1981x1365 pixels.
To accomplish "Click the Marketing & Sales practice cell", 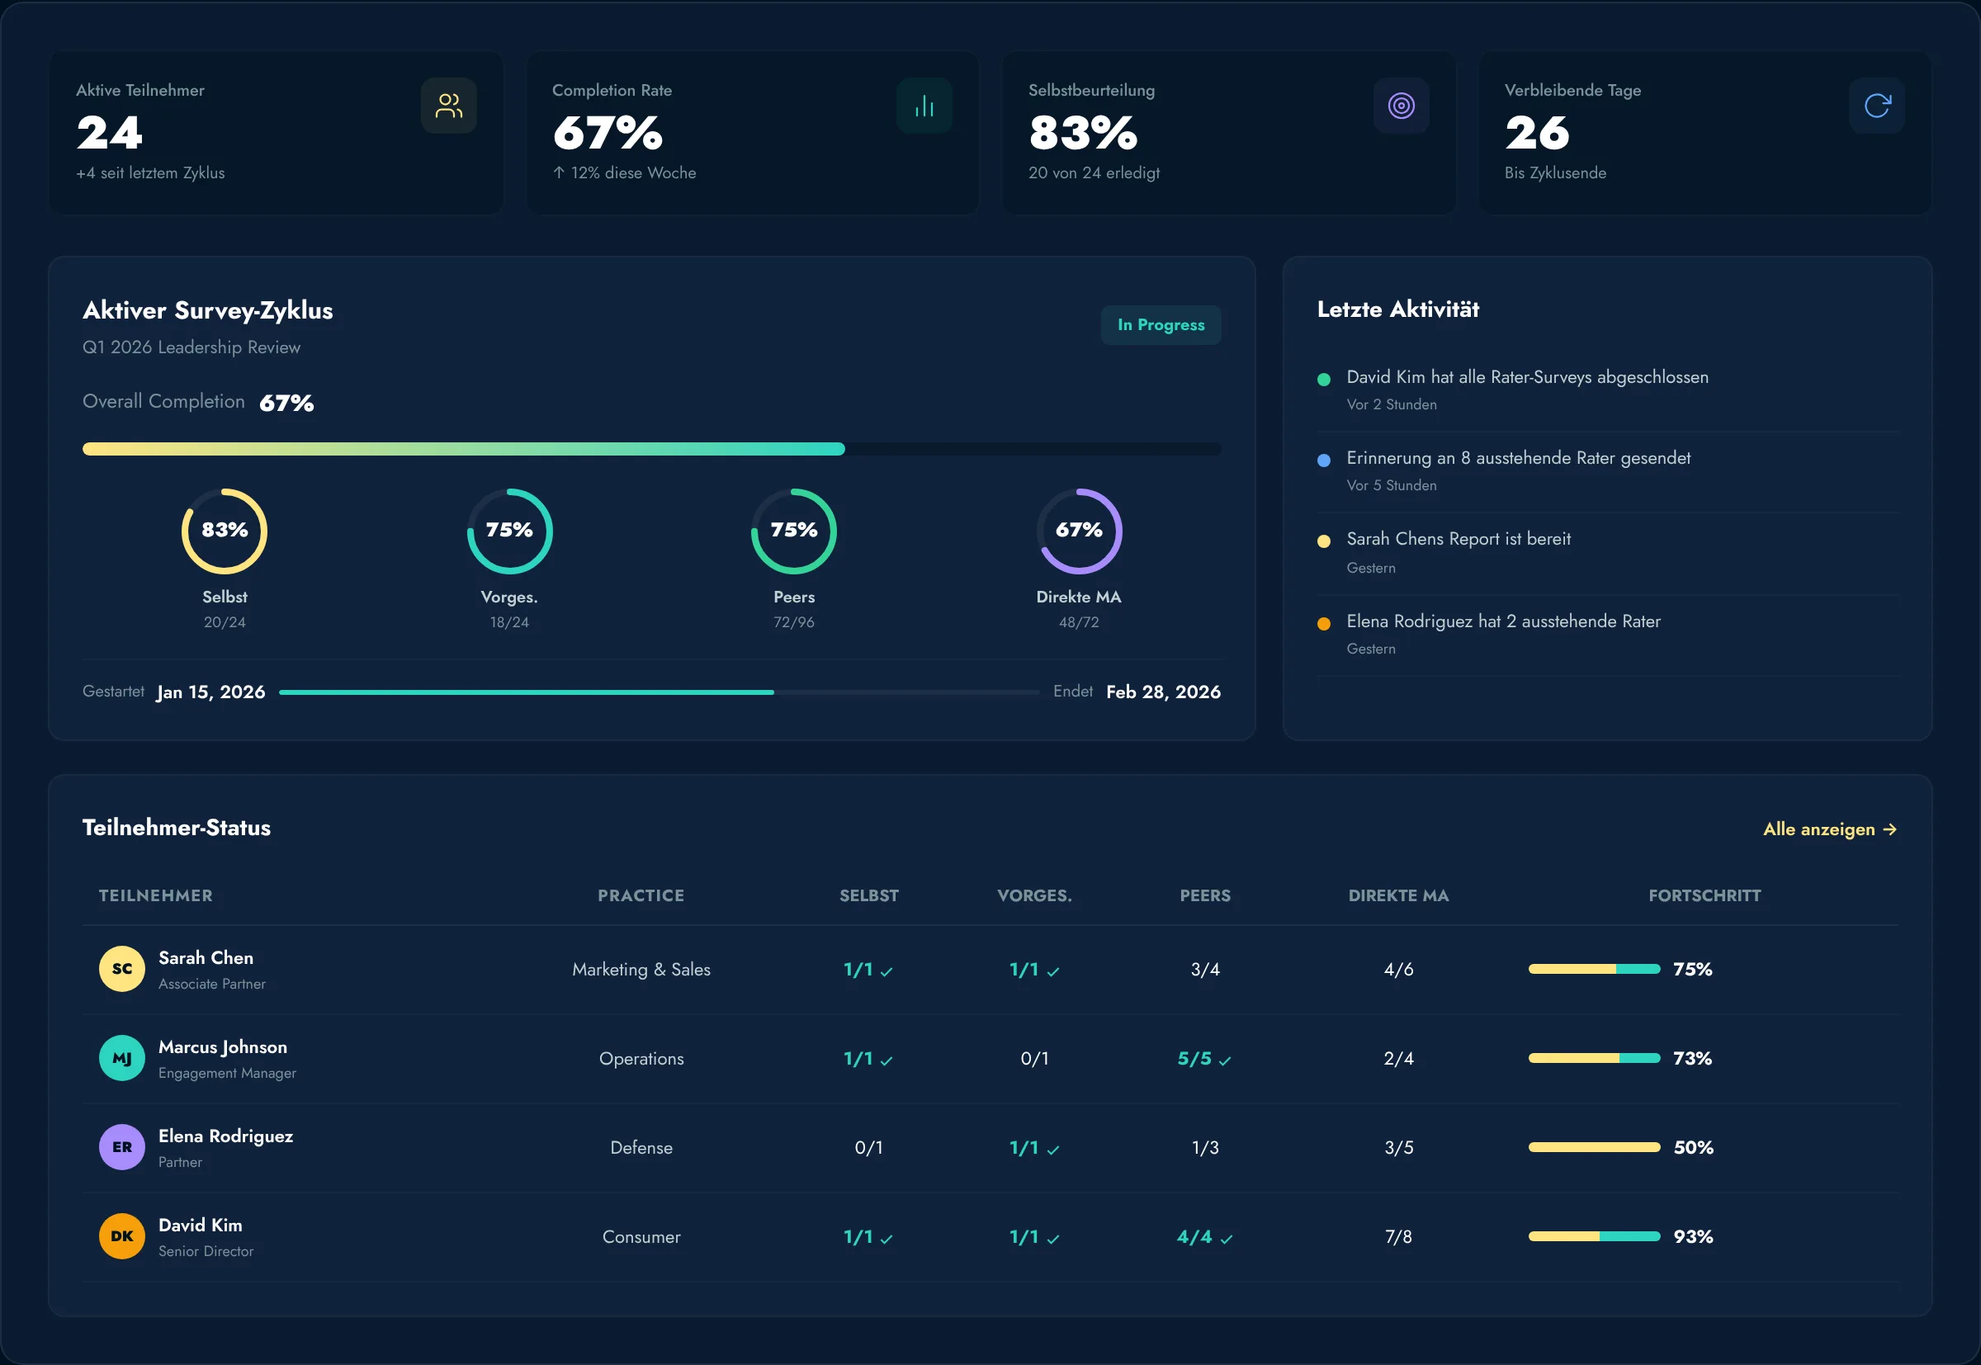I will coord(641,969).
